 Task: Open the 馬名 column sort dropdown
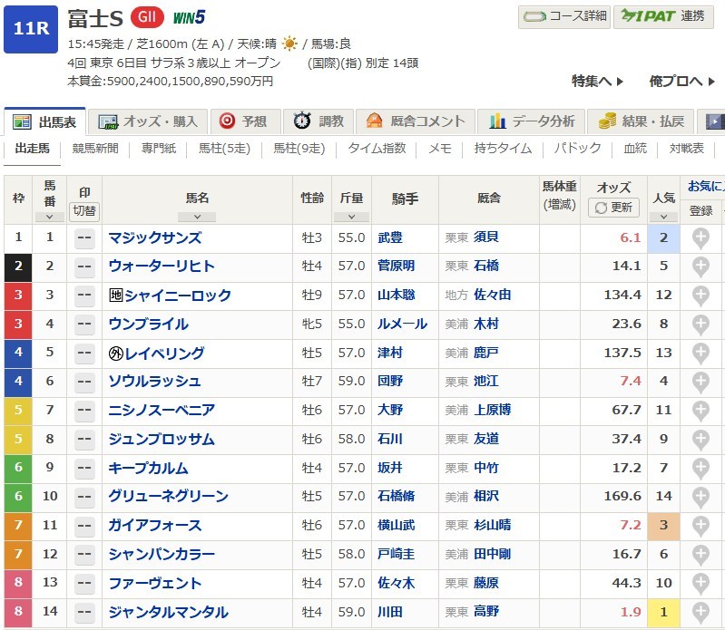197,217
